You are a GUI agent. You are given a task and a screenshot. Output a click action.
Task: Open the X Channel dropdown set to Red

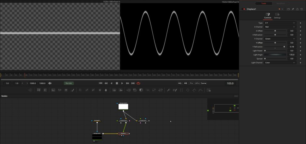[x=280, y=27]
